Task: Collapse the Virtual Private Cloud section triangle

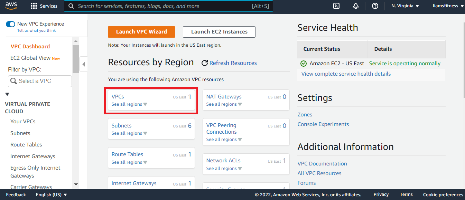Action: pyautogui.click(x=7, y=94)
